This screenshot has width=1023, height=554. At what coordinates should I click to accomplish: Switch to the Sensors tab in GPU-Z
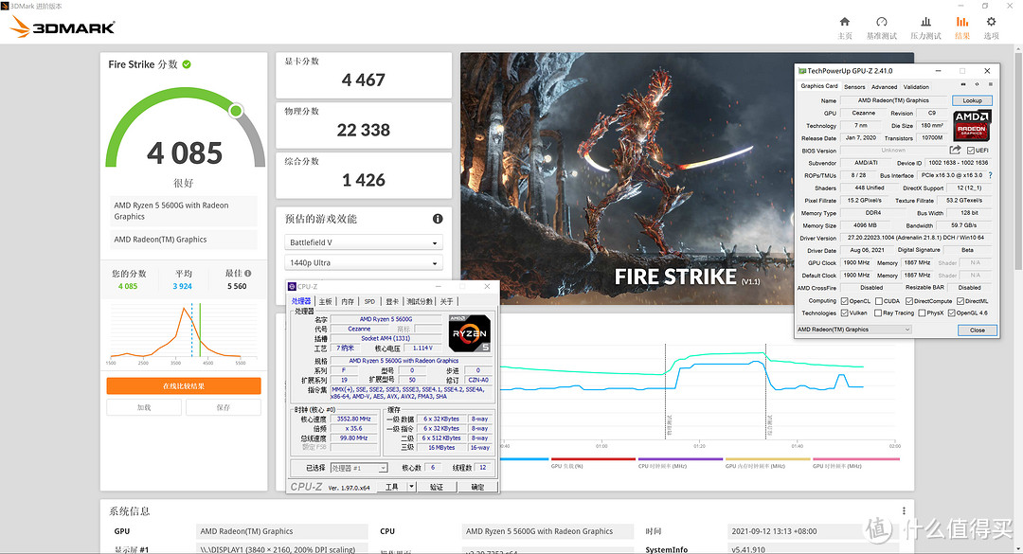854,86
